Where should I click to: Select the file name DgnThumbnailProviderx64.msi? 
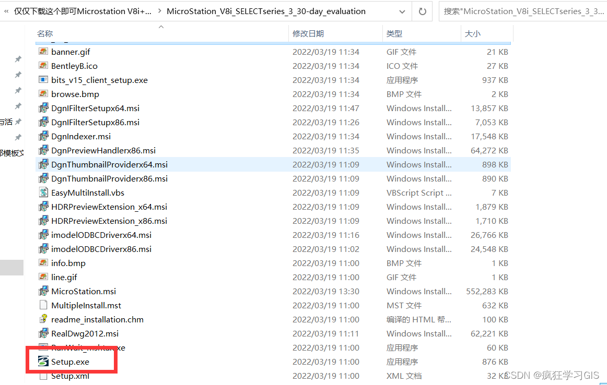pos(109,165)
